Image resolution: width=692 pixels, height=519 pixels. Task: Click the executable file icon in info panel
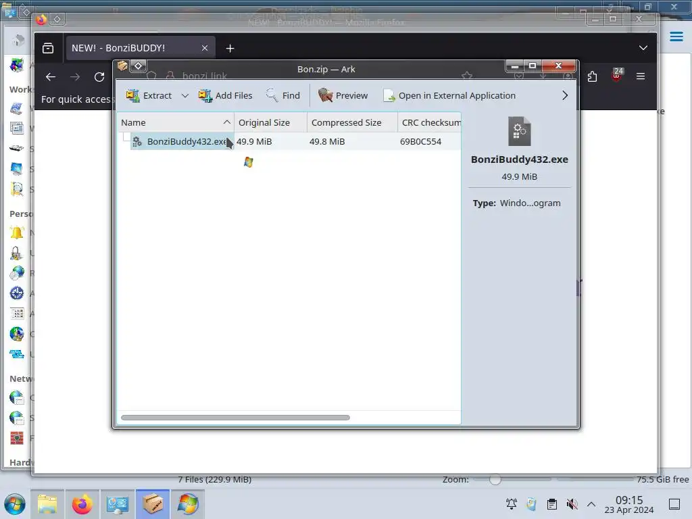point(520,132)
